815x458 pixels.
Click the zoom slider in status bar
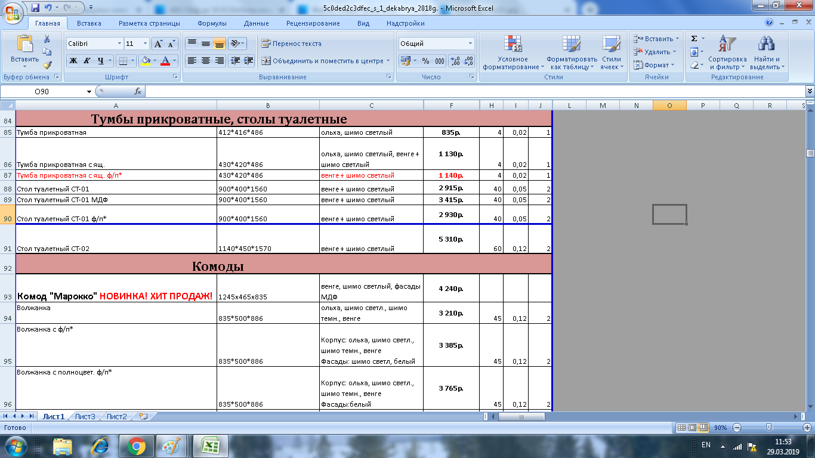point(769,428)
